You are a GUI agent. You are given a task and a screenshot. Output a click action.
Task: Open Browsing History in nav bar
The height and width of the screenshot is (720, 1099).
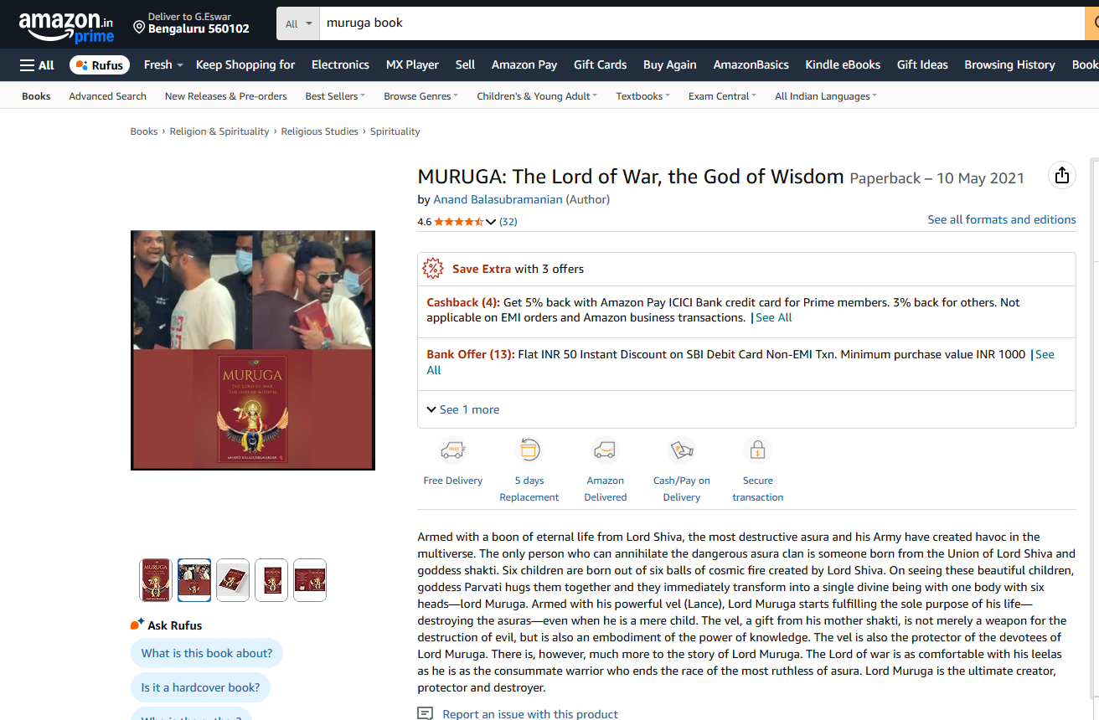pyautogui.click(x=1009, y=64)
